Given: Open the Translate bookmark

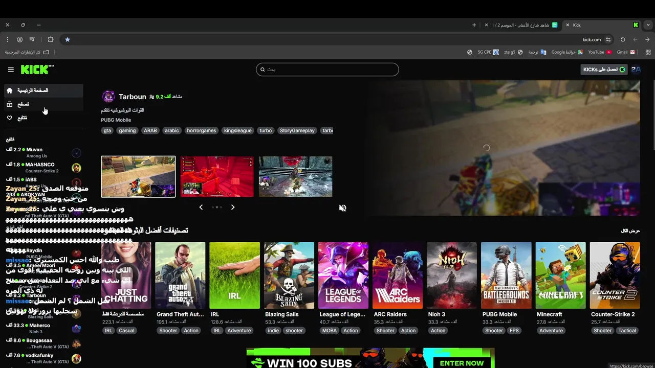Looking at the screenshot, I should pos(537,52).
